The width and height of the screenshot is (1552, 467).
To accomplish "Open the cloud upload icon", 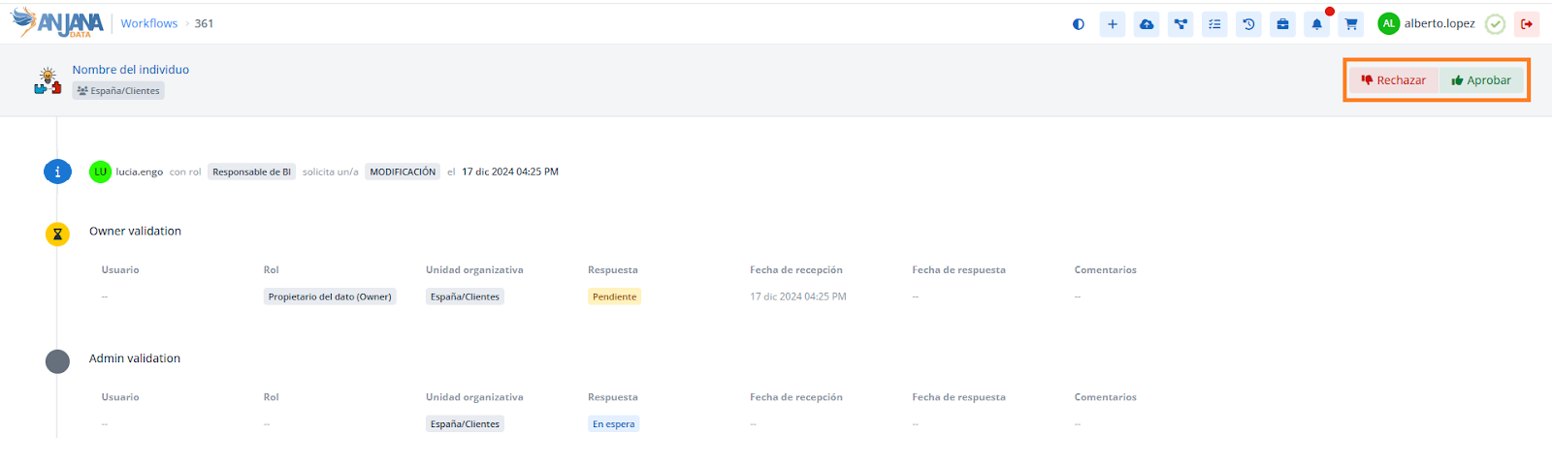I will [1147, 24].
